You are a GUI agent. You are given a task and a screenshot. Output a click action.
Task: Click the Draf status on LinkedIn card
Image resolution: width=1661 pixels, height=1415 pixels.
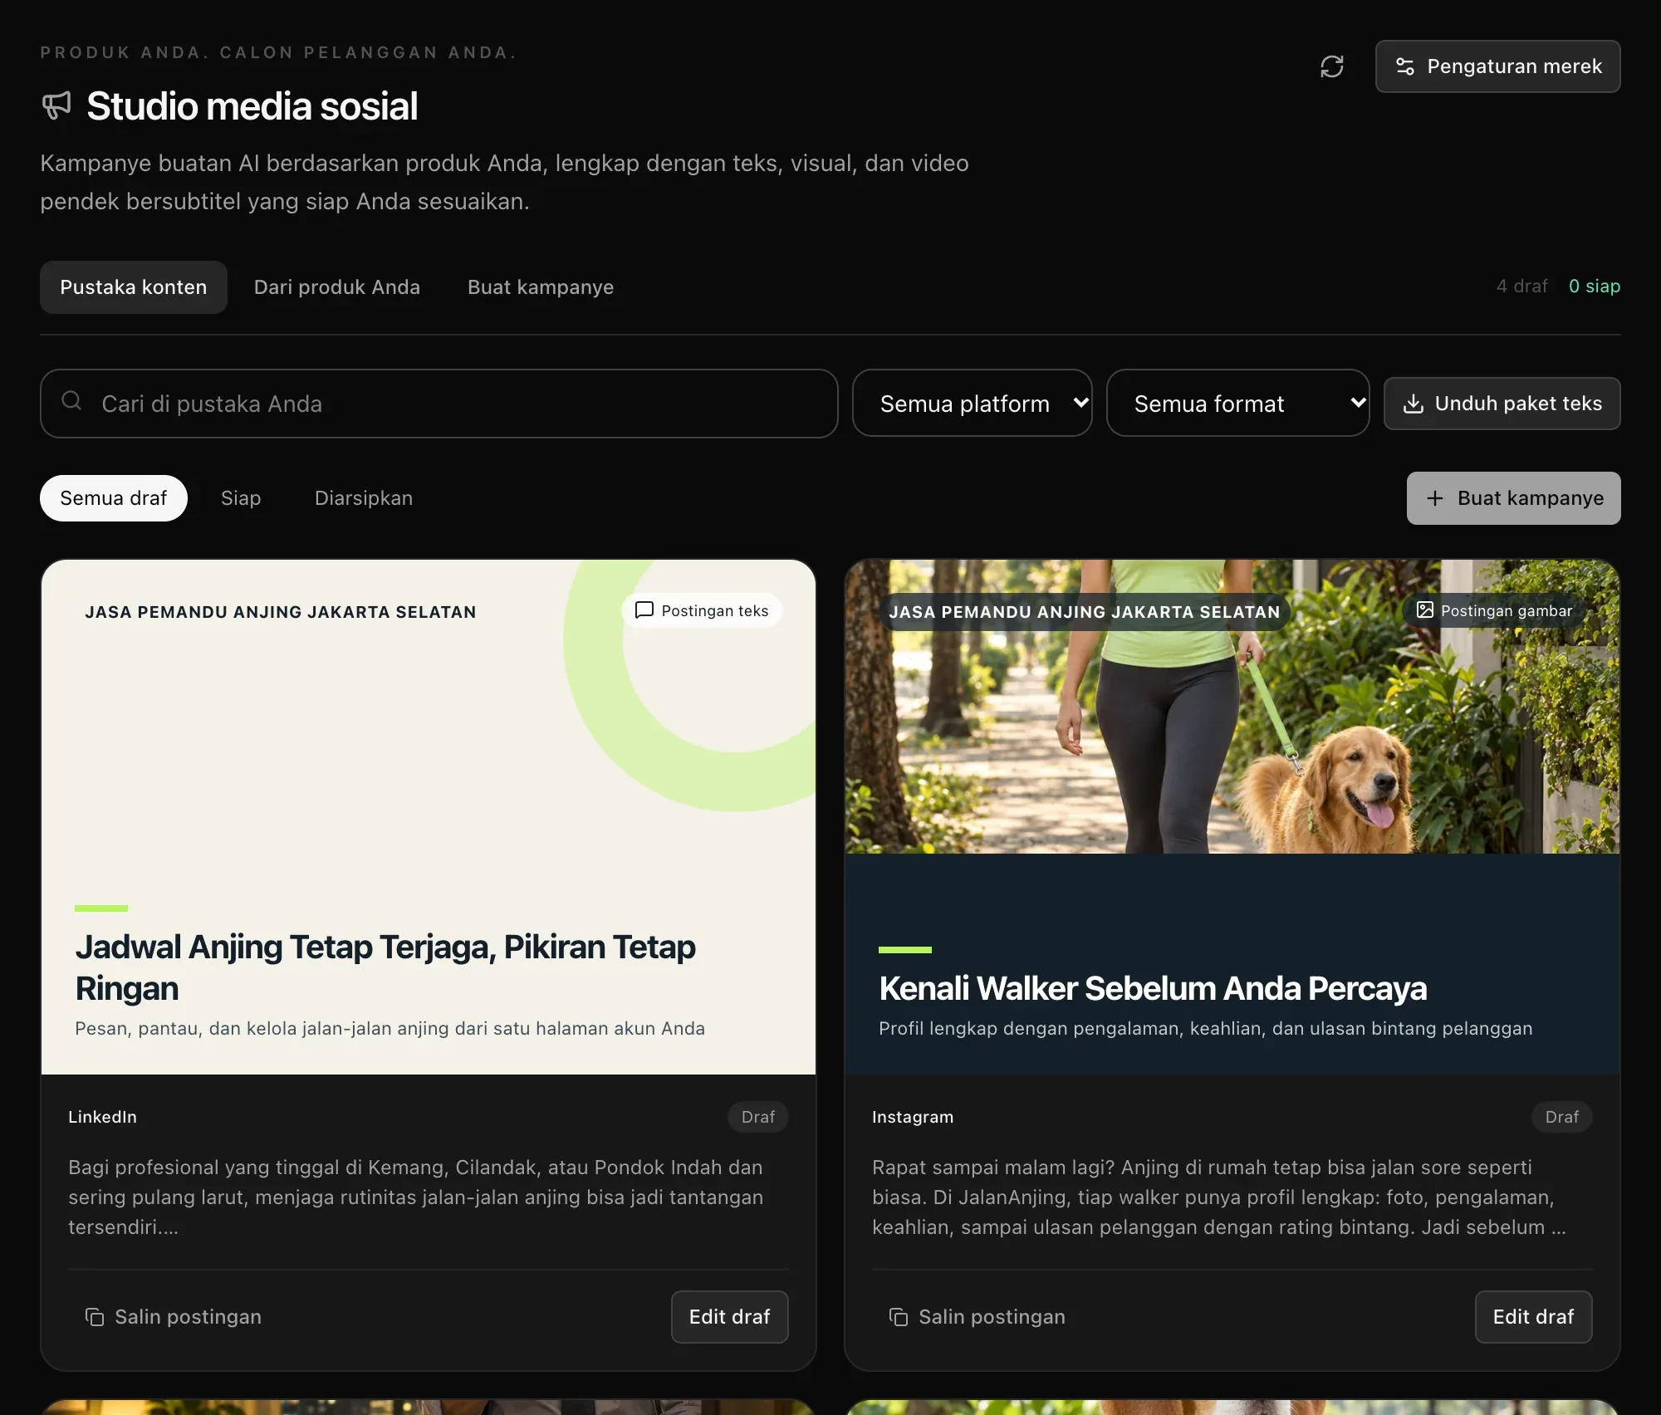[x=757, y=1117]
